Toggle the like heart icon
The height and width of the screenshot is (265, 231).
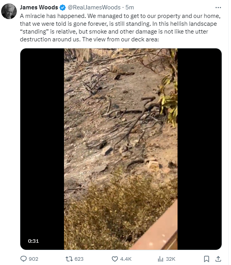click(x=115, y=259)
